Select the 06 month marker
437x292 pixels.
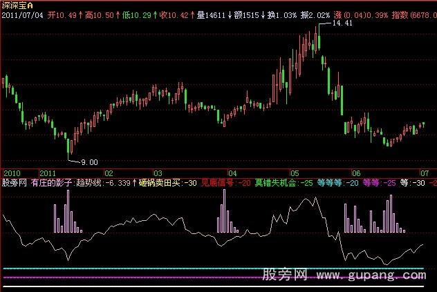point(356,173)
